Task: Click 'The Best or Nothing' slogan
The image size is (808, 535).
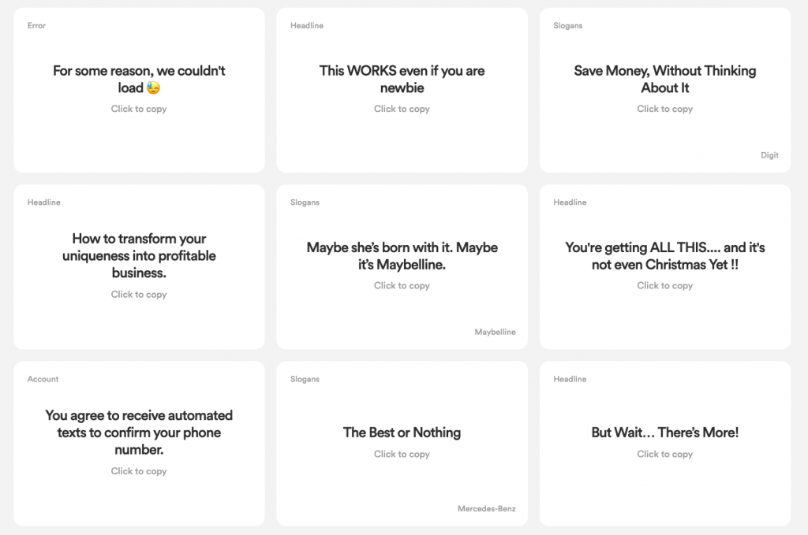Action: tap(402, 433)
